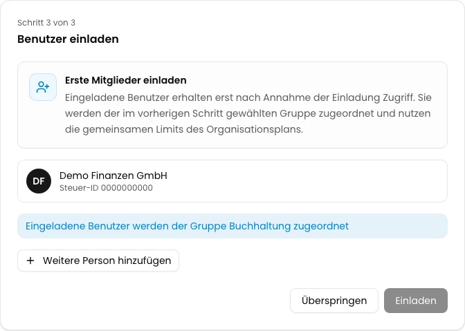This screenshot has width=465, height=331.
Task: Skip this step via Überspringen
Action: tap(334, 301)
